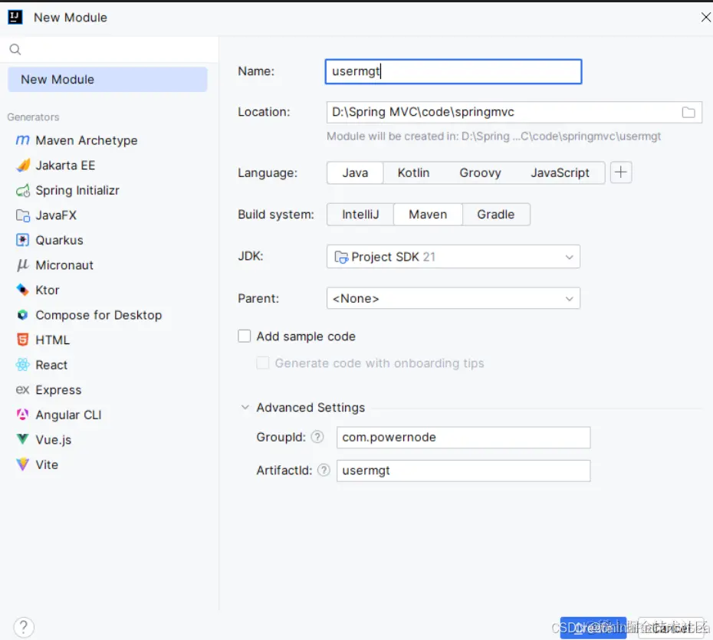Click the Cancel button
Viewport: 713px width, 640px height.
(x=672, y=627)
